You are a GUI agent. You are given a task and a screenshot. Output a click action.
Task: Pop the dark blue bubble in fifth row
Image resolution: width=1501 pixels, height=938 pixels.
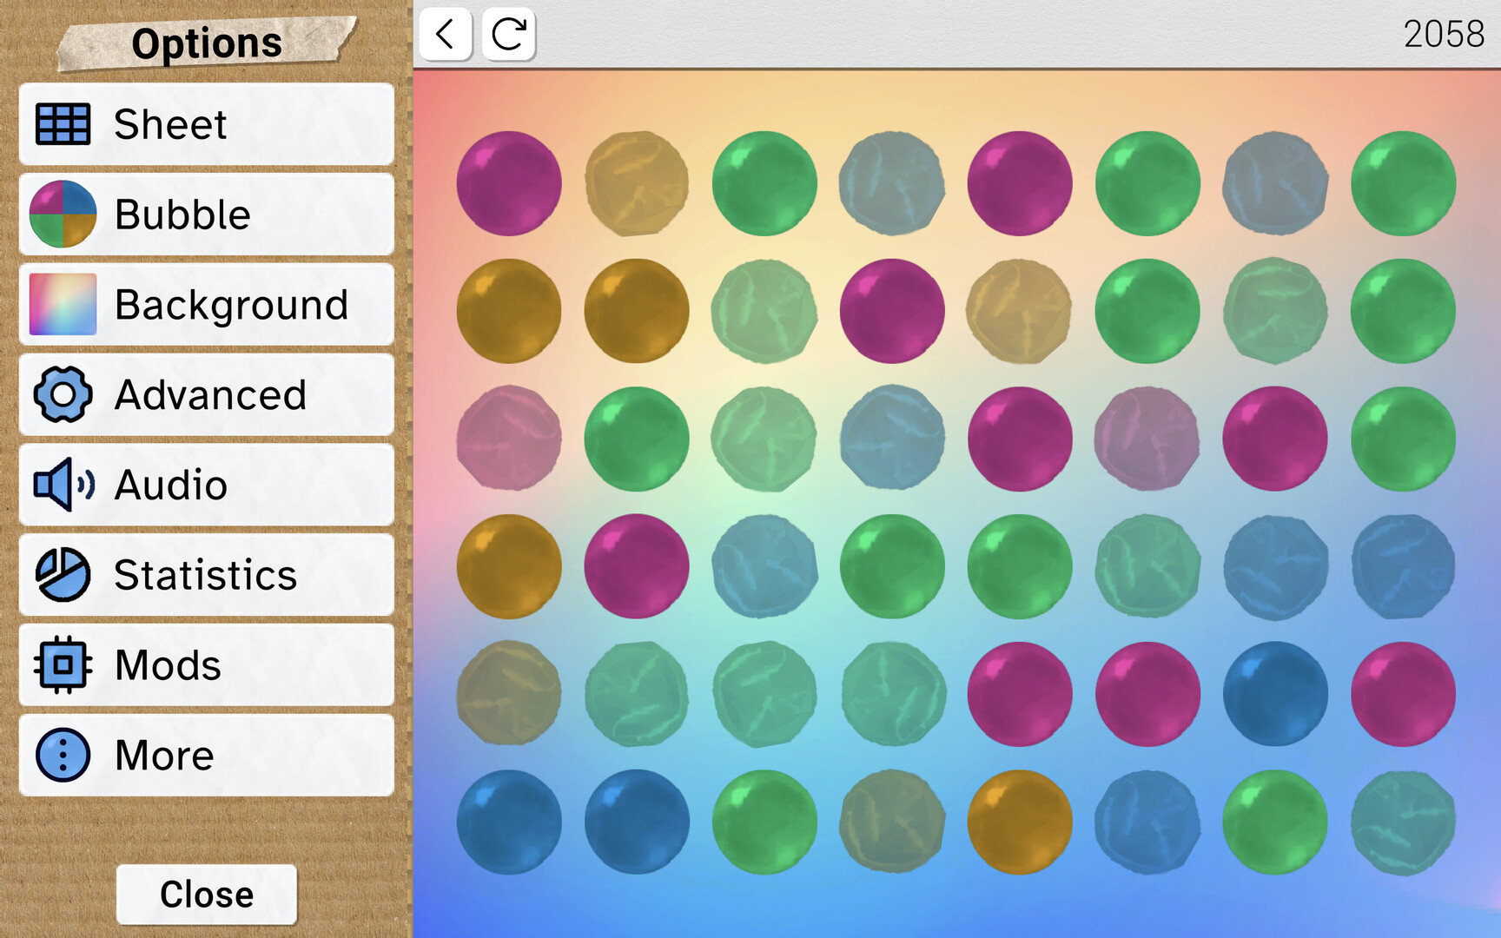point(1275,694)
